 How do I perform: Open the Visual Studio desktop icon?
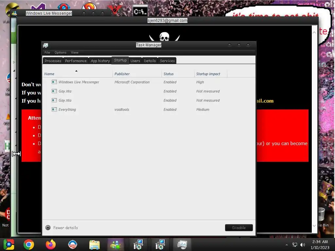[39, 7]
